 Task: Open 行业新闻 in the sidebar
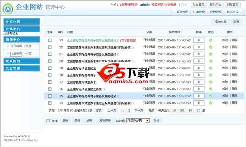tap(16, 53)
